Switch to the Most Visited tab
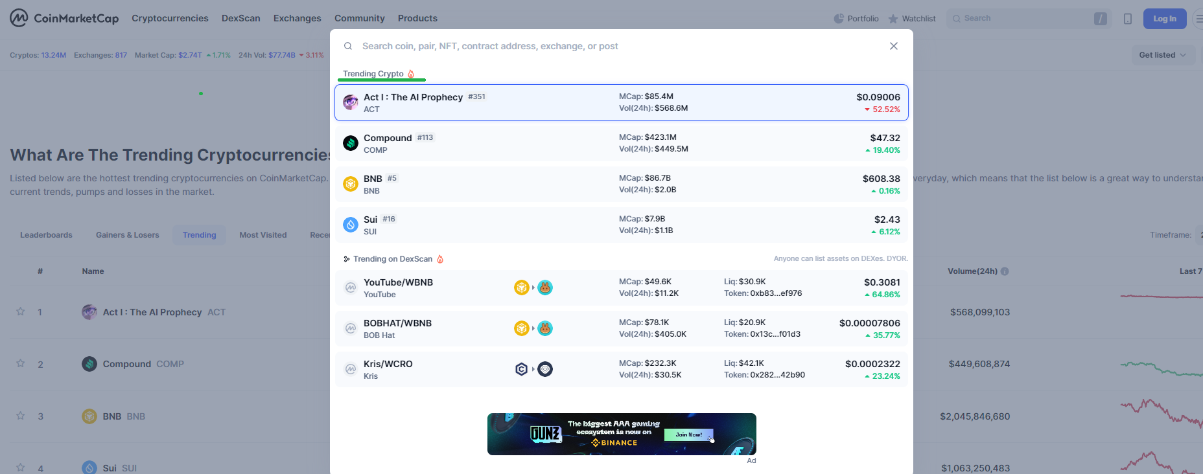Image resolution: width=1203 pixels, height=474 pixels. [x=263, y=235]
